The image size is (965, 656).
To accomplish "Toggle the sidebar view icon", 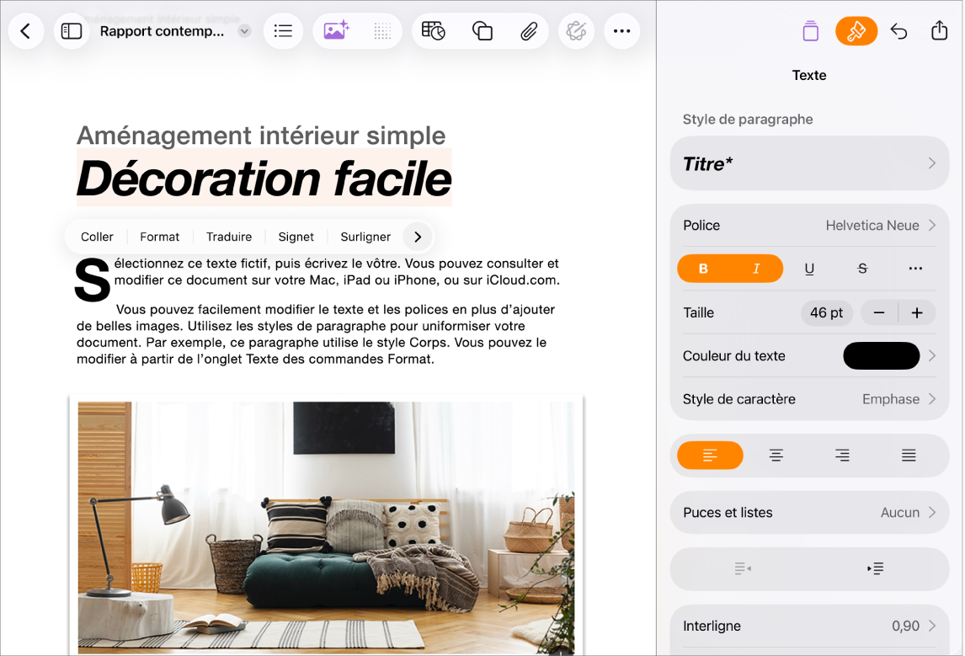I will (72, 31).
